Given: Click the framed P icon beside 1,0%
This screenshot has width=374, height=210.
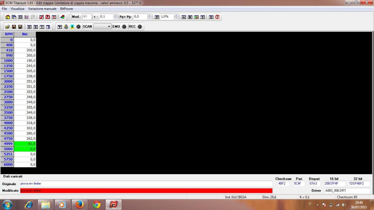Looking at the screenshot, I should tap(157, 17).
